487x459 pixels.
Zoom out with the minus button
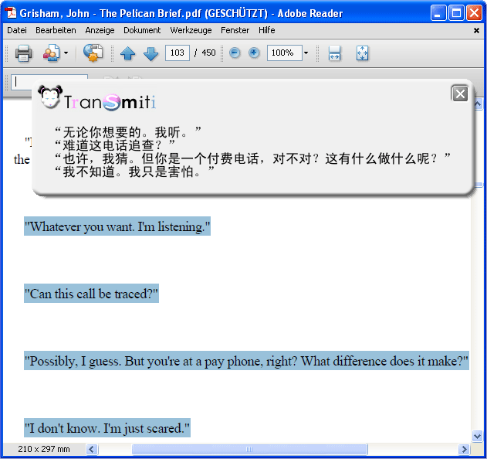235,53
